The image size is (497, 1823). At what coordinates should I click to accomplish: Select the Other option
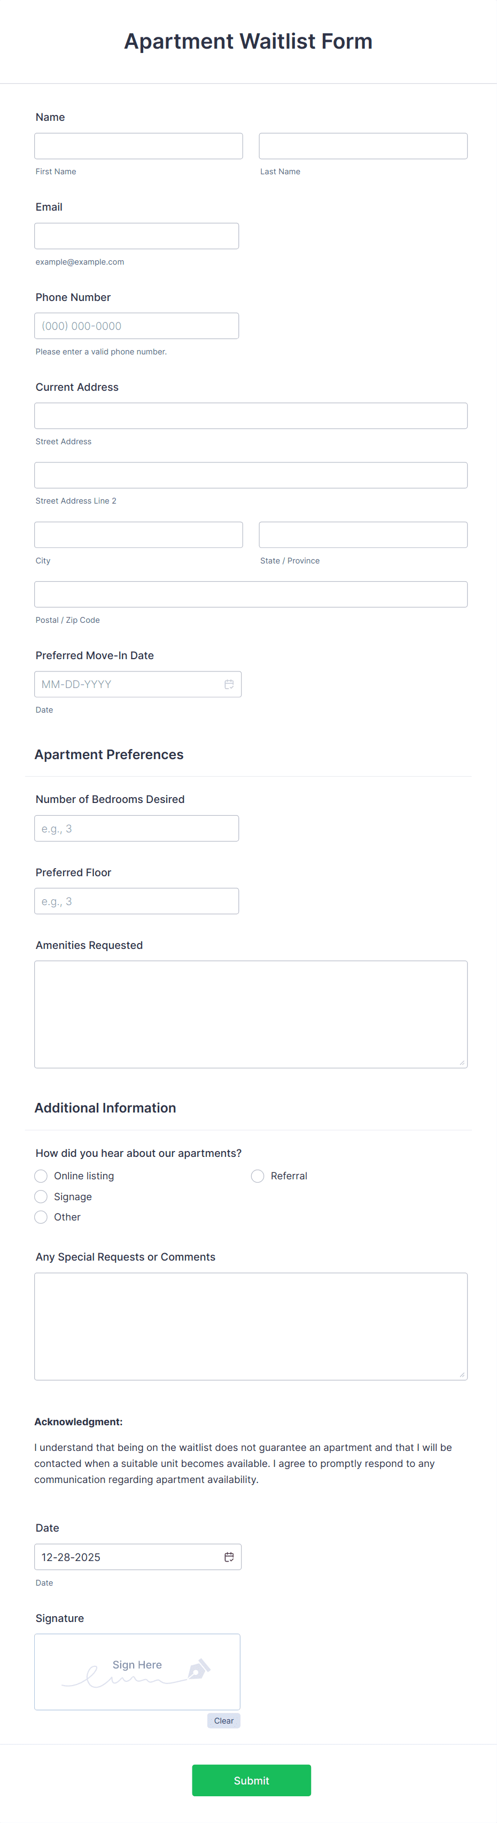[41, 1217]
